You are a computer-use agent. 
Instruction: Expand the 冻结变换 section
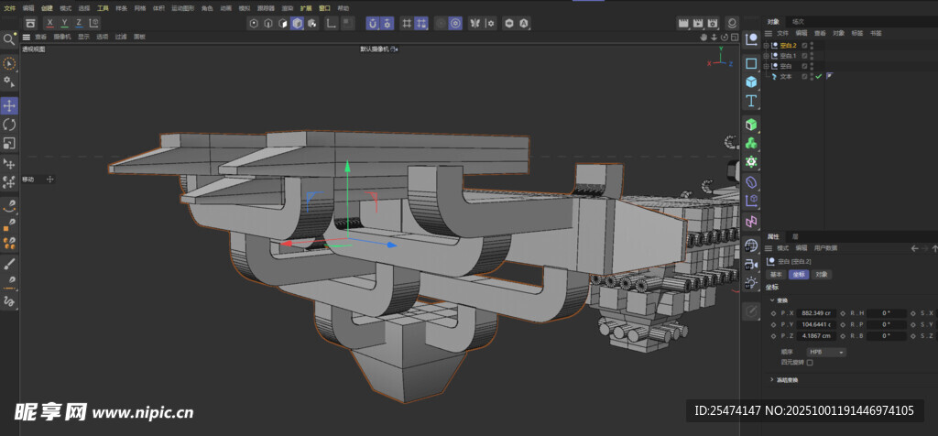[x=770, y=379]
